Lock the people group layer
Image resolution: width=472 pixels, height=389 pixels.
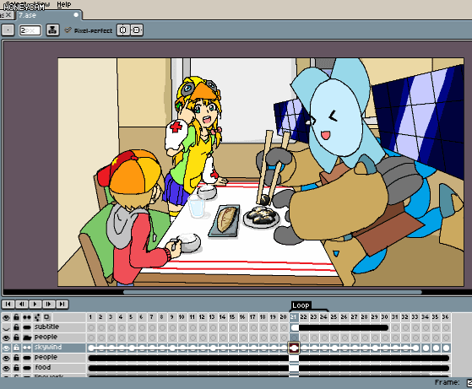16,338
